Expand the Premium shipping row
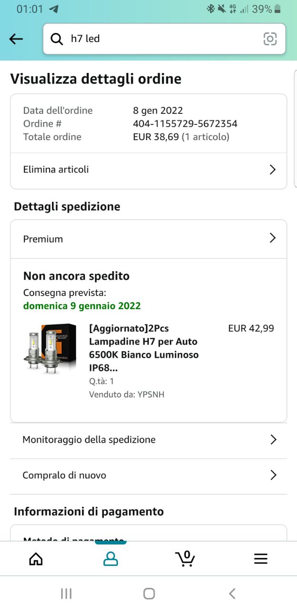The width and height of the screenshot is (297, 610). [x=149, y=239]
